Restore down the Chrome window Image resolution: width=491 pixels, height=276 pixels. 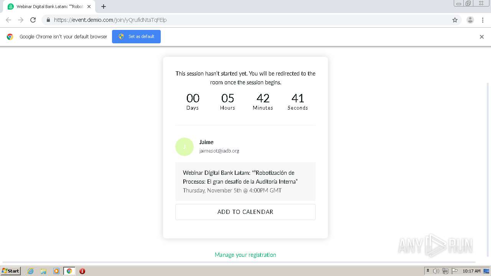(468, 3)
